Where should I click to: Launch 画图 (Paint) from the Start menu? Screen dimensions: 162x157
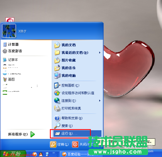9,79
